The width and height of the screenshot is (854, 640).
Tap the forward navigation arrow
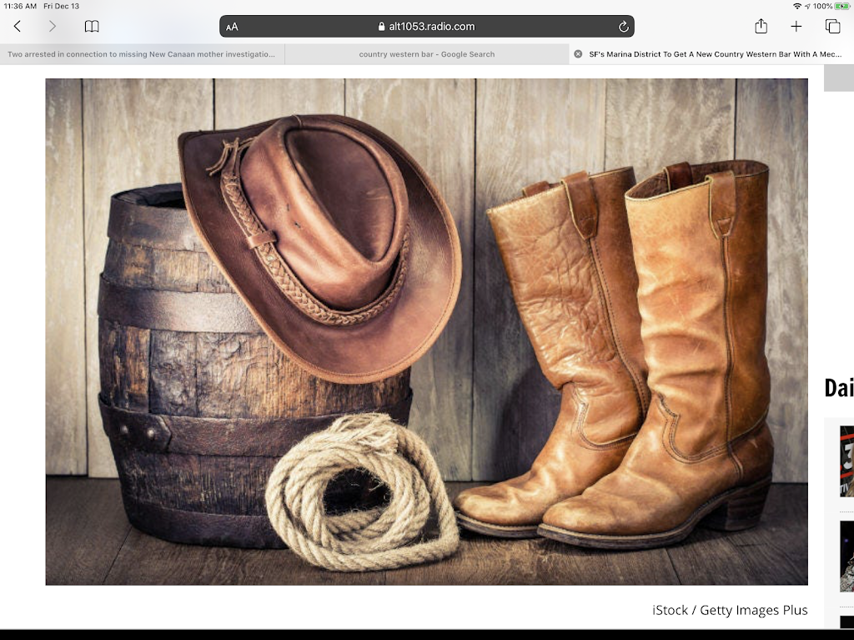click(x=53, y=27)
